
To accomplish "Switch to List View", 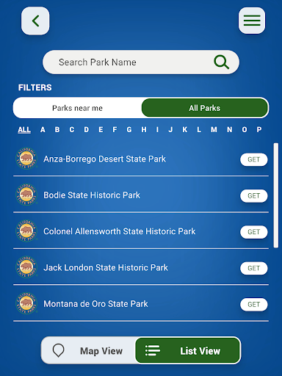I will tap(187, 350).
